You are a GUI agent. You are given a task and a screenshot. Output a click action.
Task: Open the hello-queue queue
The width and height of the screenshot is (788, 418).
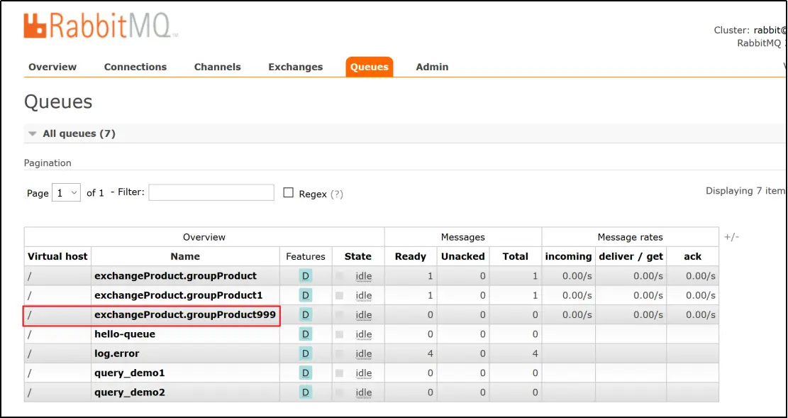tap(125, 334)
